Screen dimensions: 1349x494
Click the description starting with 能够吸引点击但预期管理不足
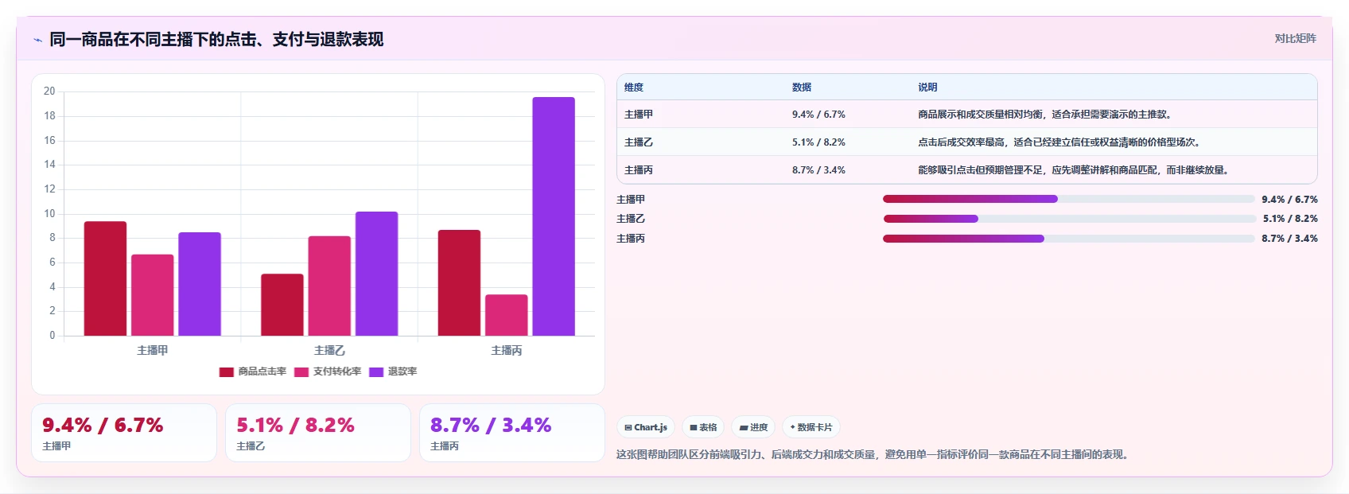tap(1075, 170)
